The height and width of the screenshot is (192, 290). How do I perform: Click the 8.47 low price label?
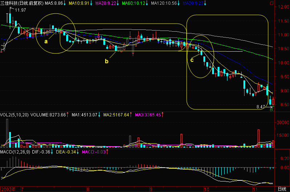click(x=261, y=107)
